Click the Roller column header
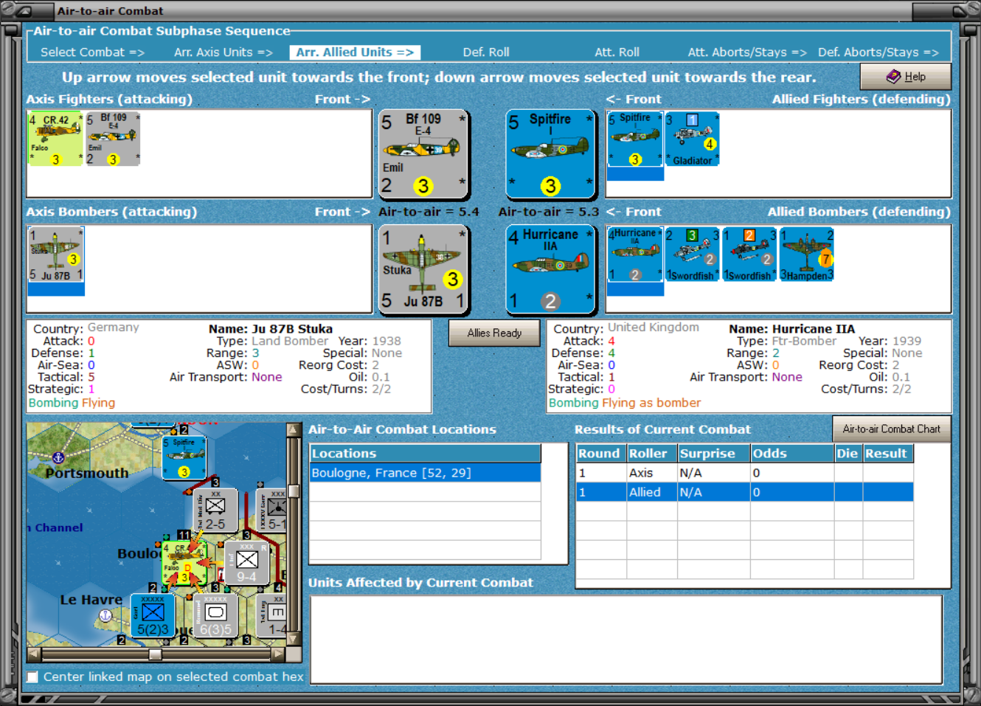The width and height of the screenshot is (981, 706). point(652,453)
